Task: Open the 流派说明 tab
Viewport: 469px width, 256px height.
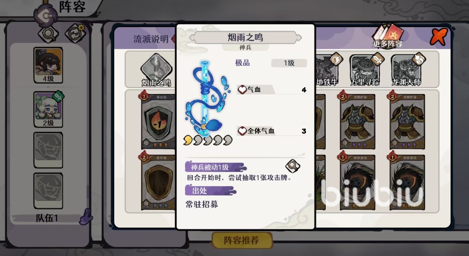Action: pyautogui.click(x=151, y=39)
